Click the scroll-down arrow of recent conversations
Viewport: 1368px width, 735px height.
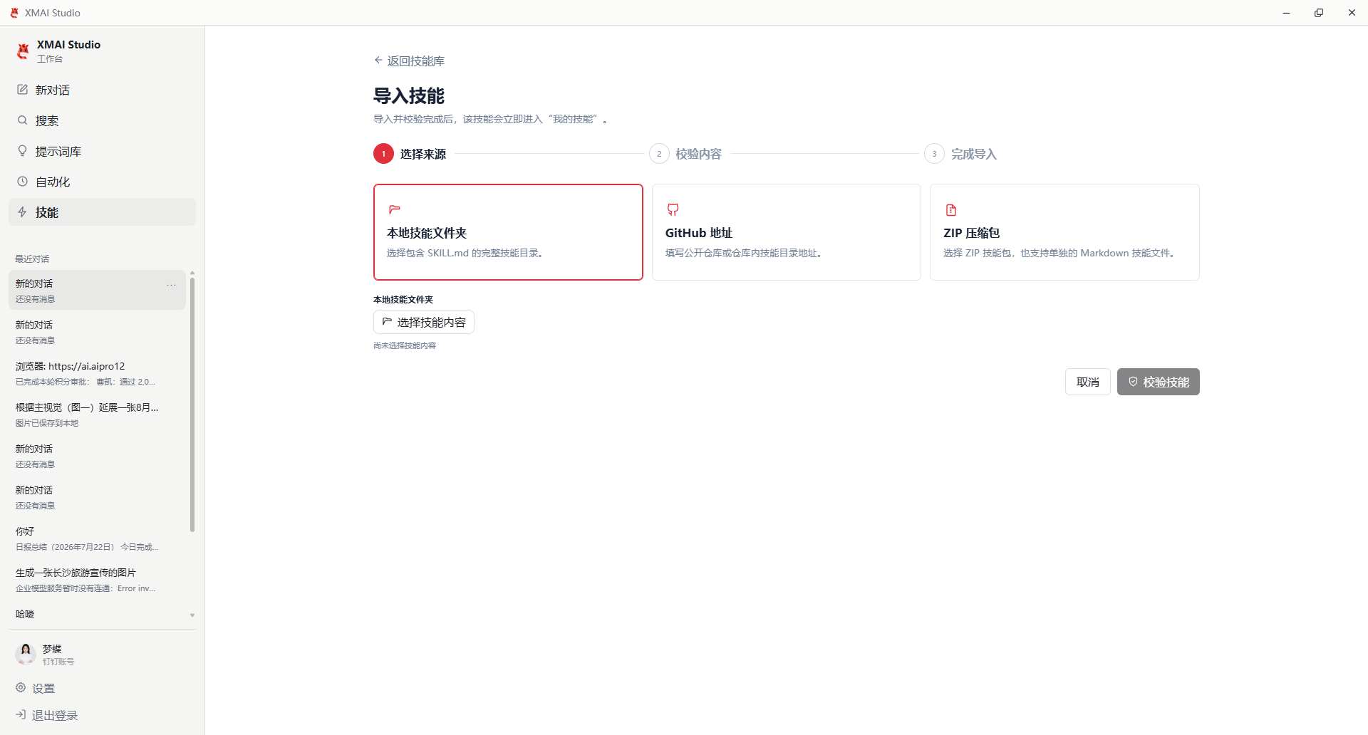pos(192,615)
